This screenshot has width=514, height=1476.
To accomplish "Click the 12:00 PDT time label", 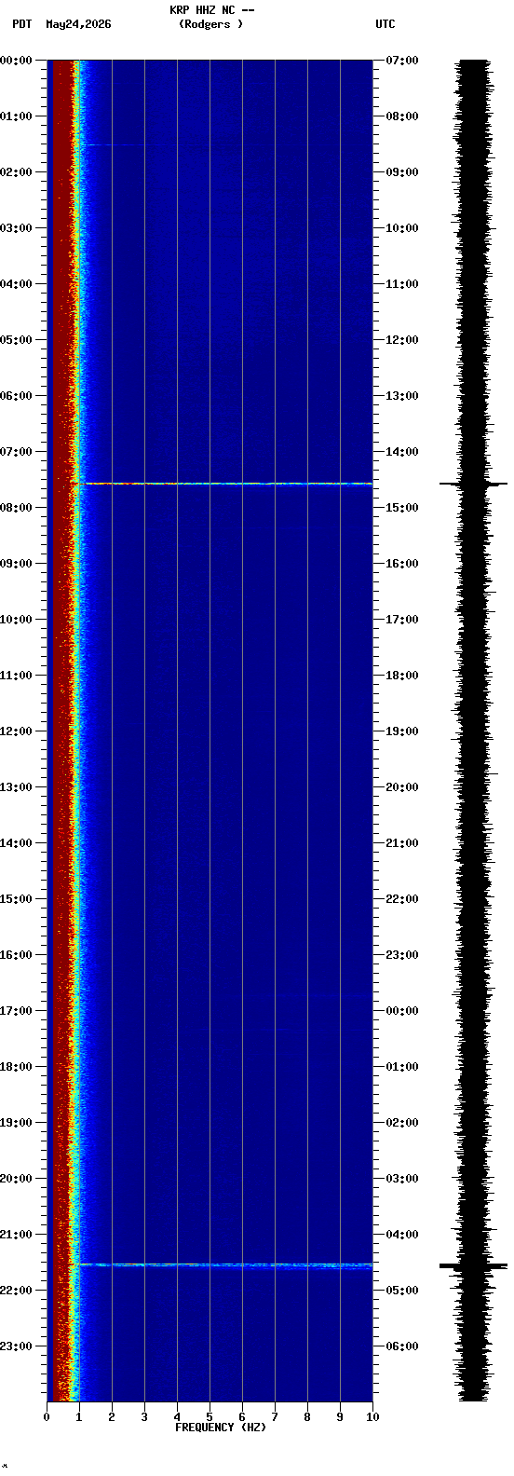I will (17, 731).
